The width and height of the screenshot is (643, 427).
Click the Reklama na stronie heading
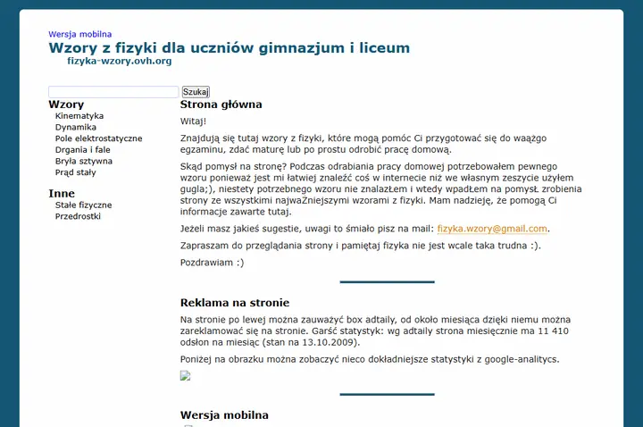pyautogui.click(x=235, y=303)
